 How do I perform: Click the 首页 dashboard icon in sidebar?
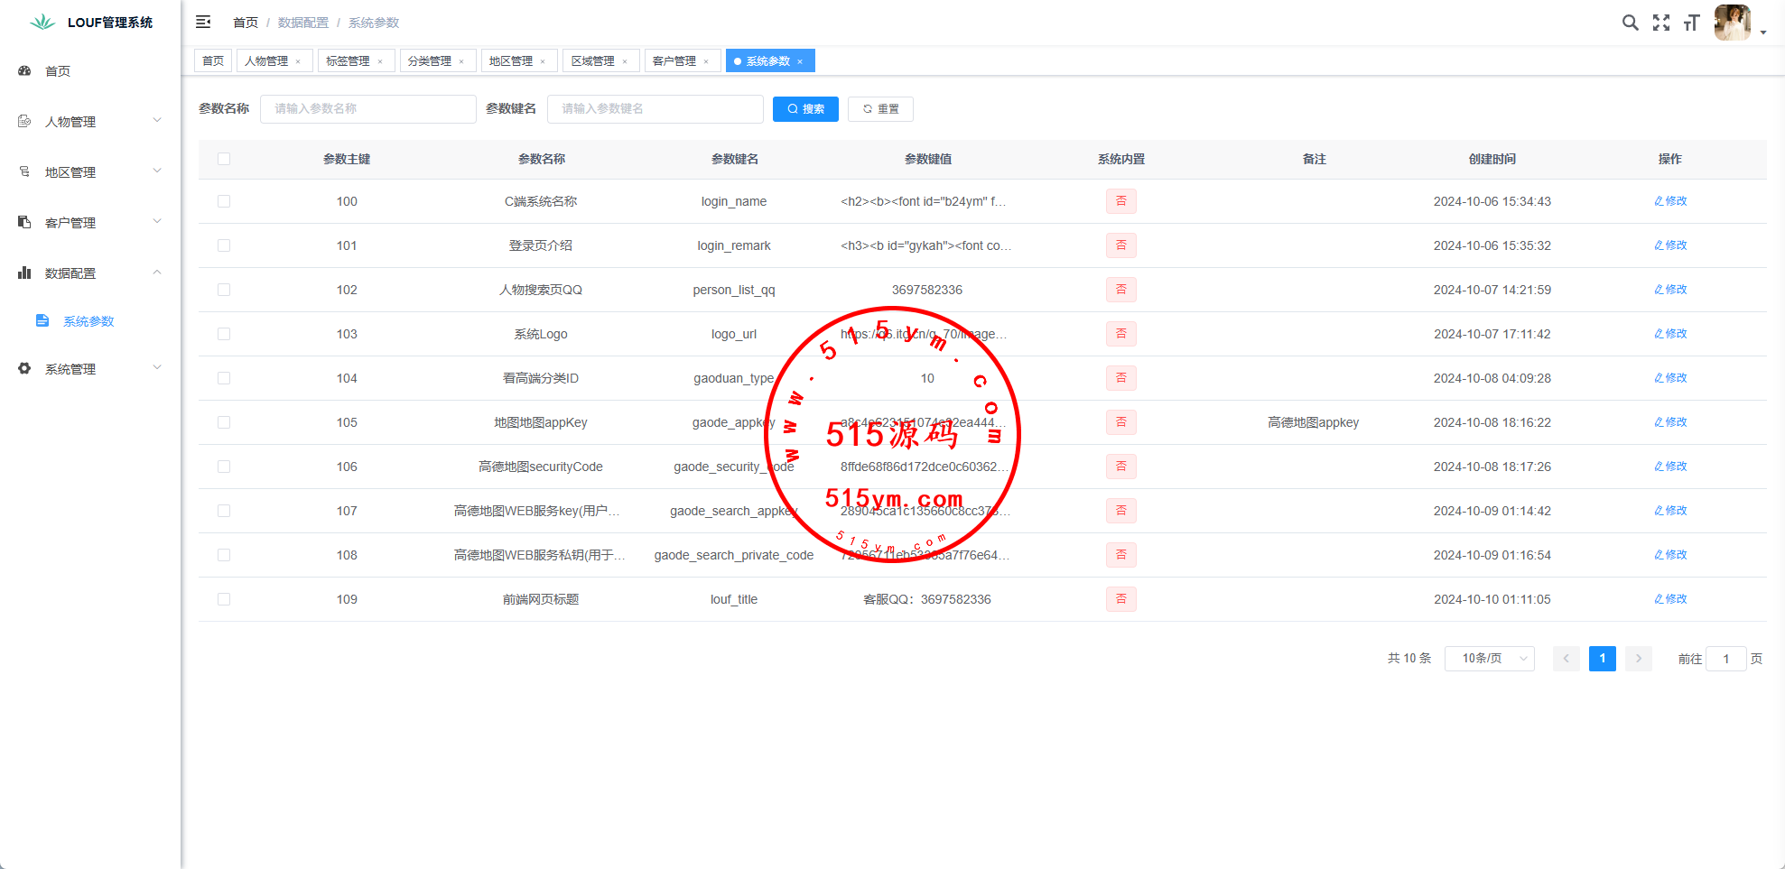pos(24,70)
